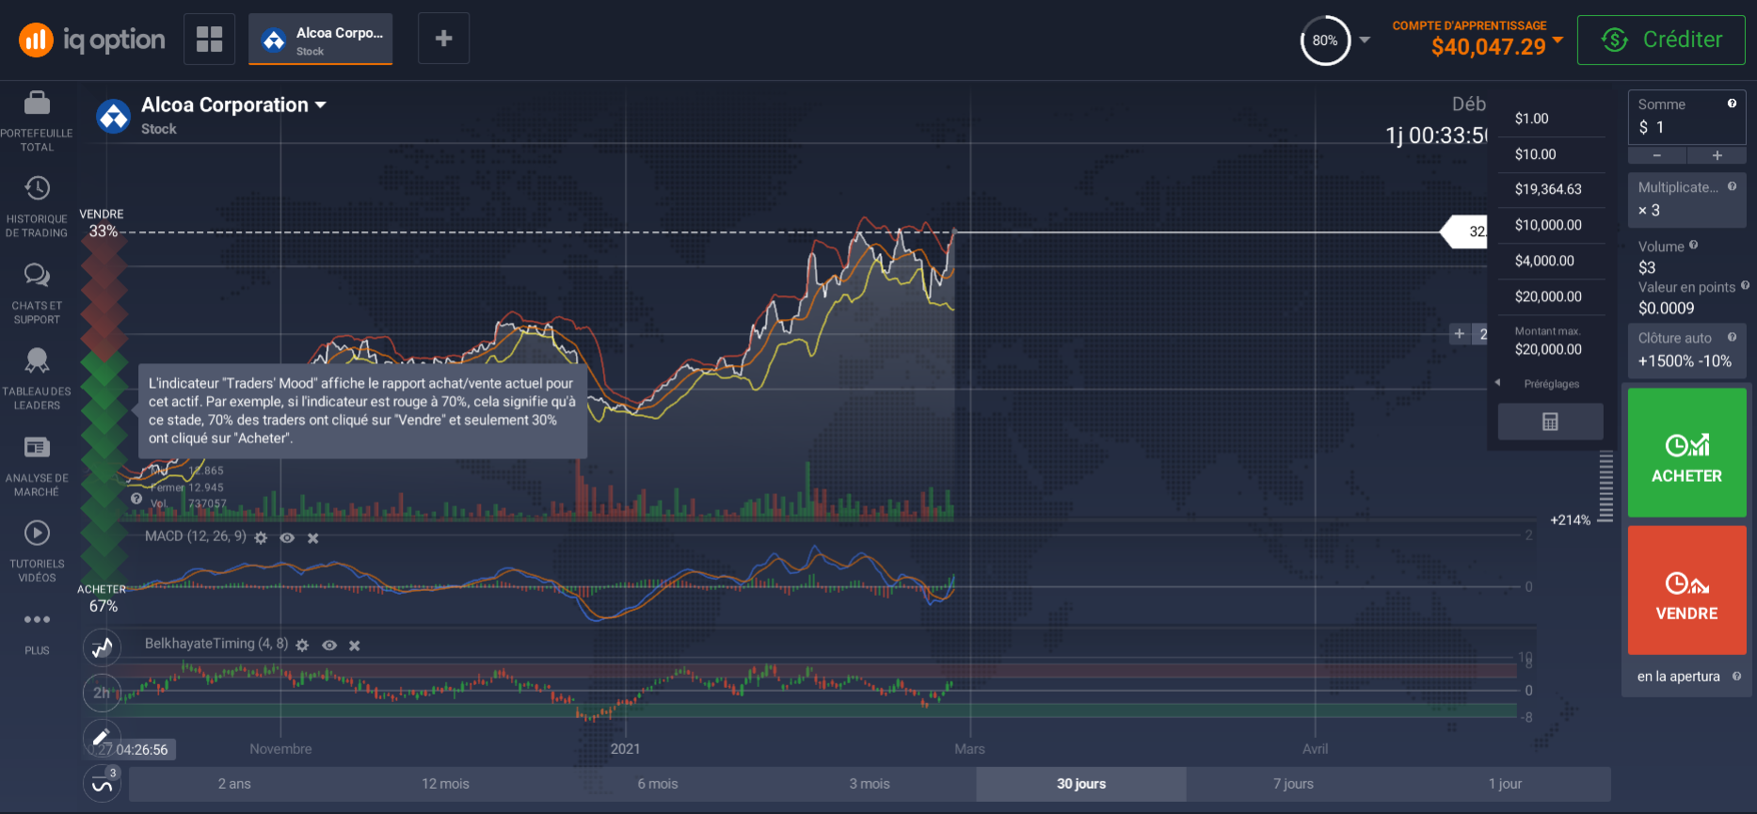The image size is (1757, 814).
Task: Click the chart scale slider beside +214%
Action: [1606, 486]
